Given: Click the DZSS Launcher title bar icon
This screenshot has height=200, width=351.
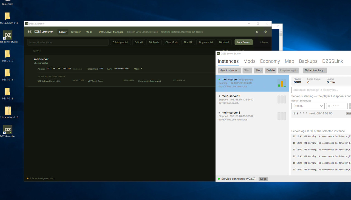Looking at the screenshot, I should [27, 24].
